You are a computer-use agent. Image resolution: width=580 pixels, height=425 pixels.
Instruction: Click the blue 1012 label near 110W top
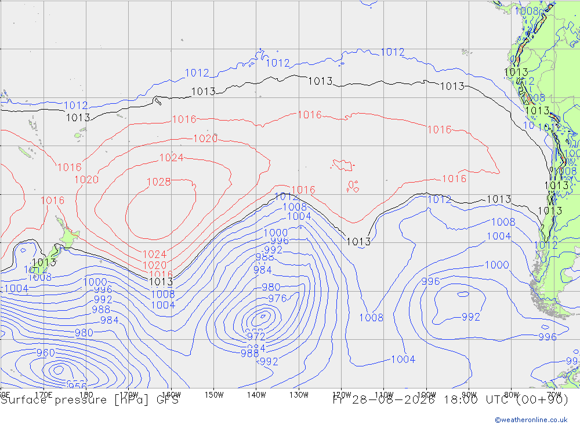pyautogui.click(x=393, y=52)
